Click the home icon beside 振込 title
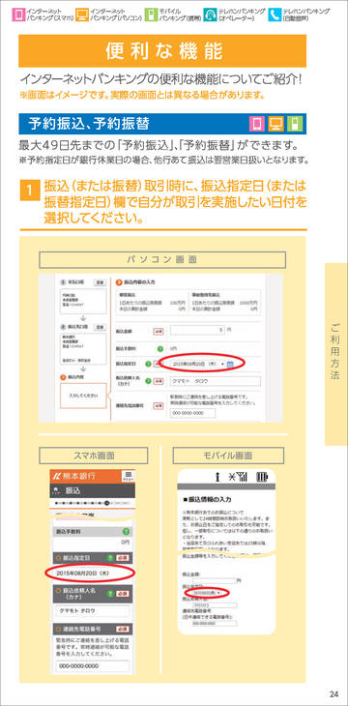 [57, 491]
